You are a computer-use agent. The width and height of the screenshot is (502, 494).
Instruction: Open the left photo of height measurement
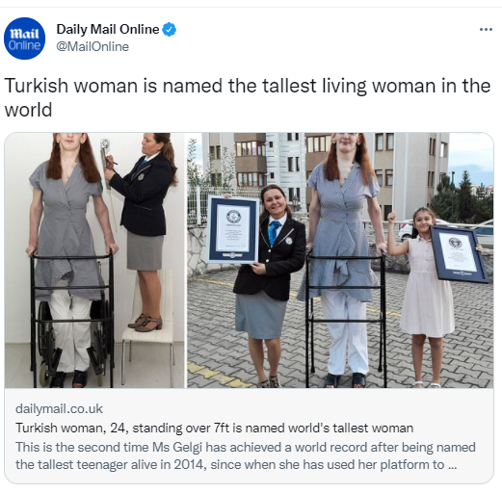(x=94, y=260)
